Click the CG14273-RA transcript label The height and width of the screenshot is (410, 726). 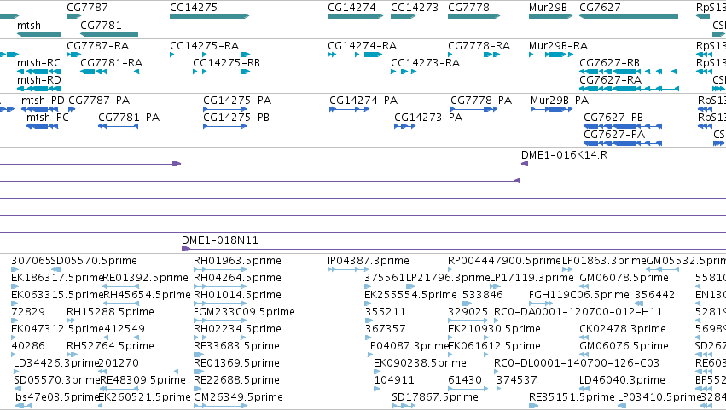(425, 63)
